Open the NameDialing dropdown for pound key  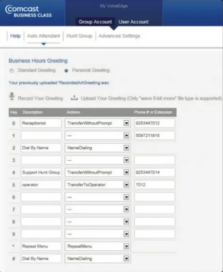[x=98, y=259]
